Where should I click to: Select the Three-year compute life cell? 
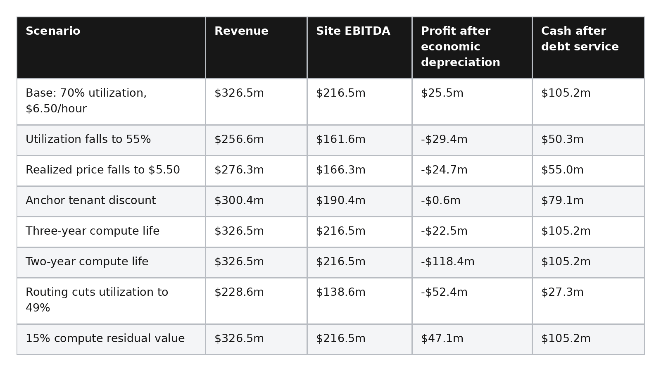(x=111, y=232)
